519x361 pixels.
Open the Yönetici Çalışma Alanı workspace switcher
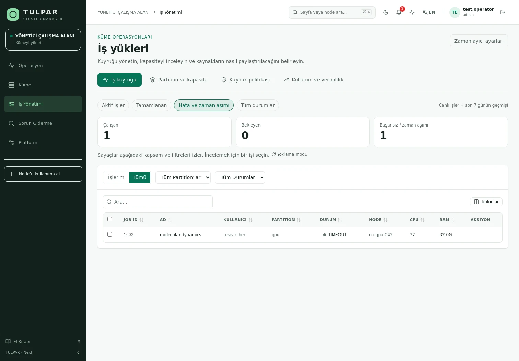point(43,40)
